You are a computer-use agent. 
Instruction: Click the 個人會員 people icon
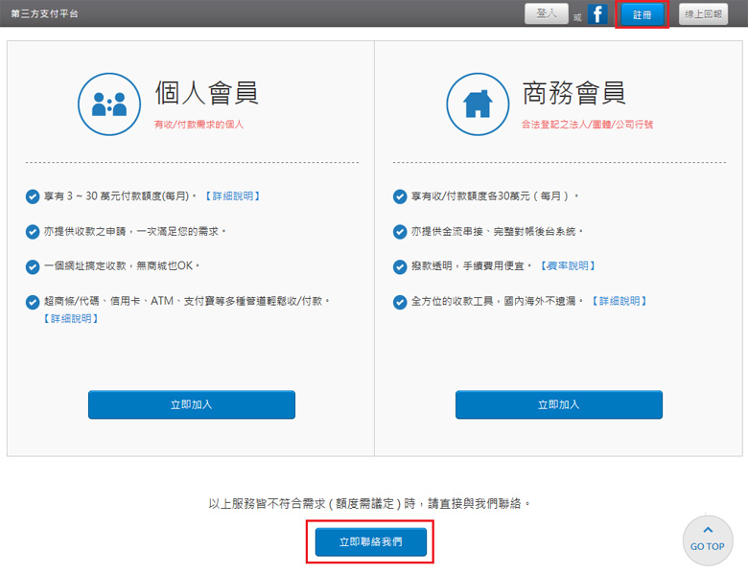pos(109,103)
